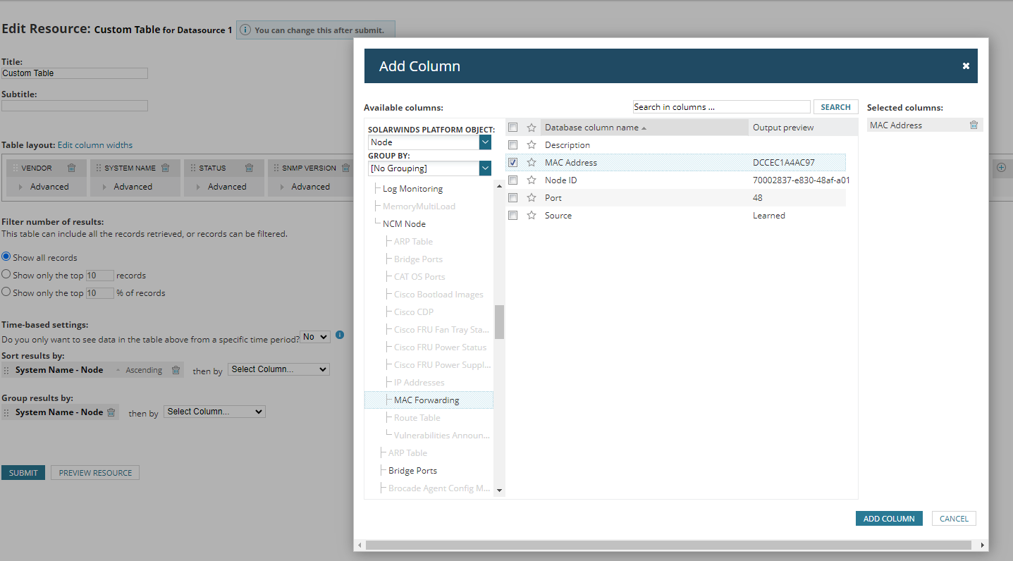1013x561 pixels.
Task: Cancel the Add Column dialog
Action: [x=954, y=519]
